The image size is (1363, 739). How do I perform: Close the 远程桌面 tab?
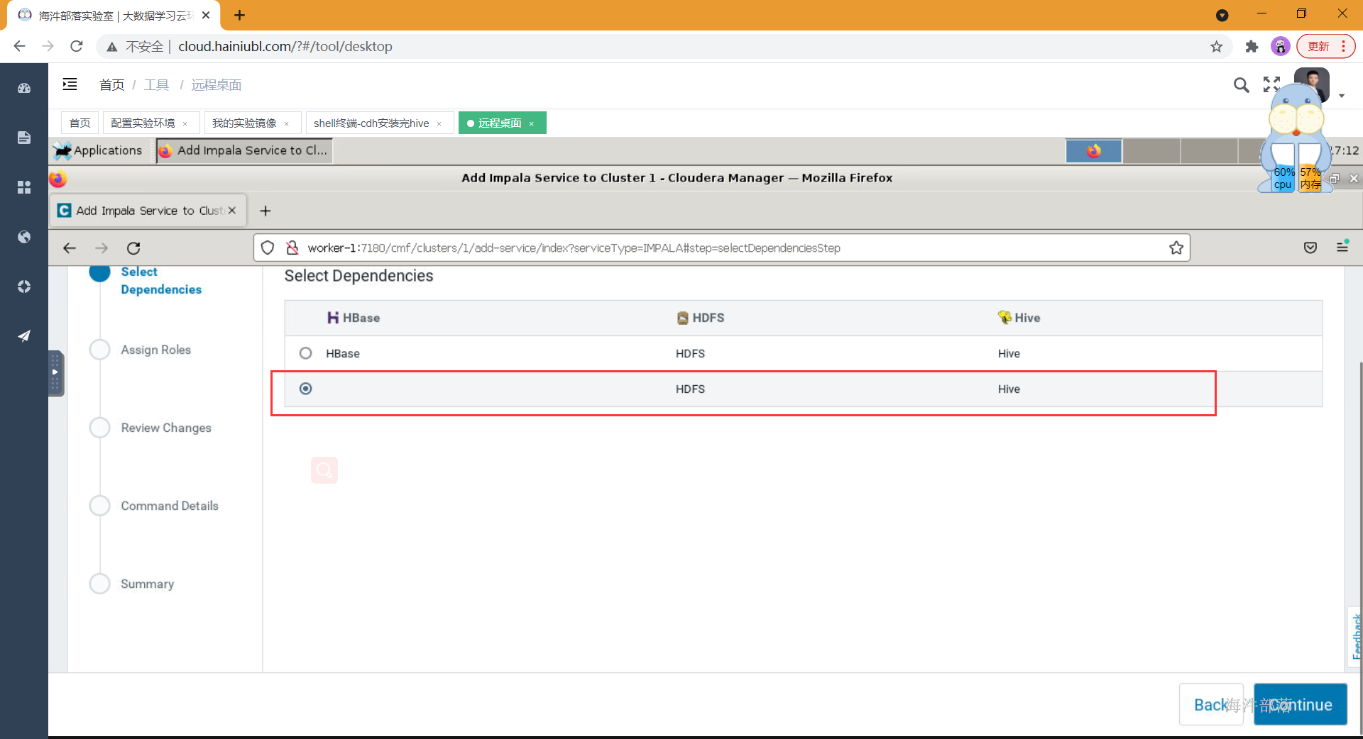coord(532,123)
